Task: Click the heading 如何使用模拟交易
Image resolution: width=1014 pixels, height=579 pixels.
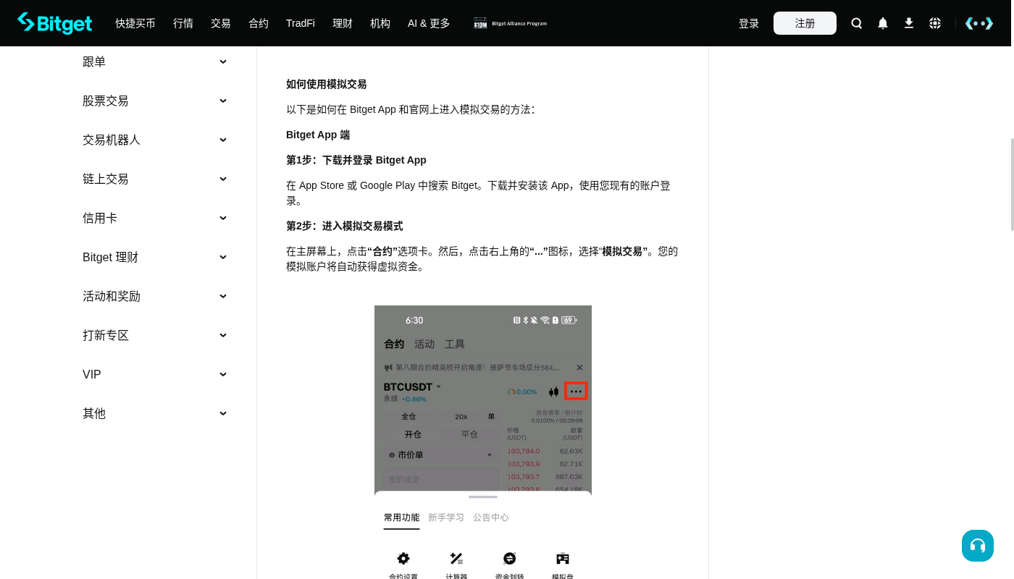Action: 327,84
